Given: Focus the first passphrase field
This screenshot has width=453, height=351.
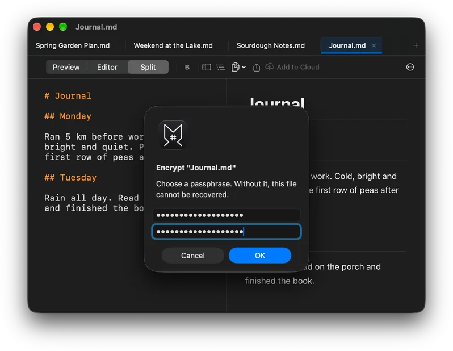Looking at the screenshot, I should coord(226,215).
